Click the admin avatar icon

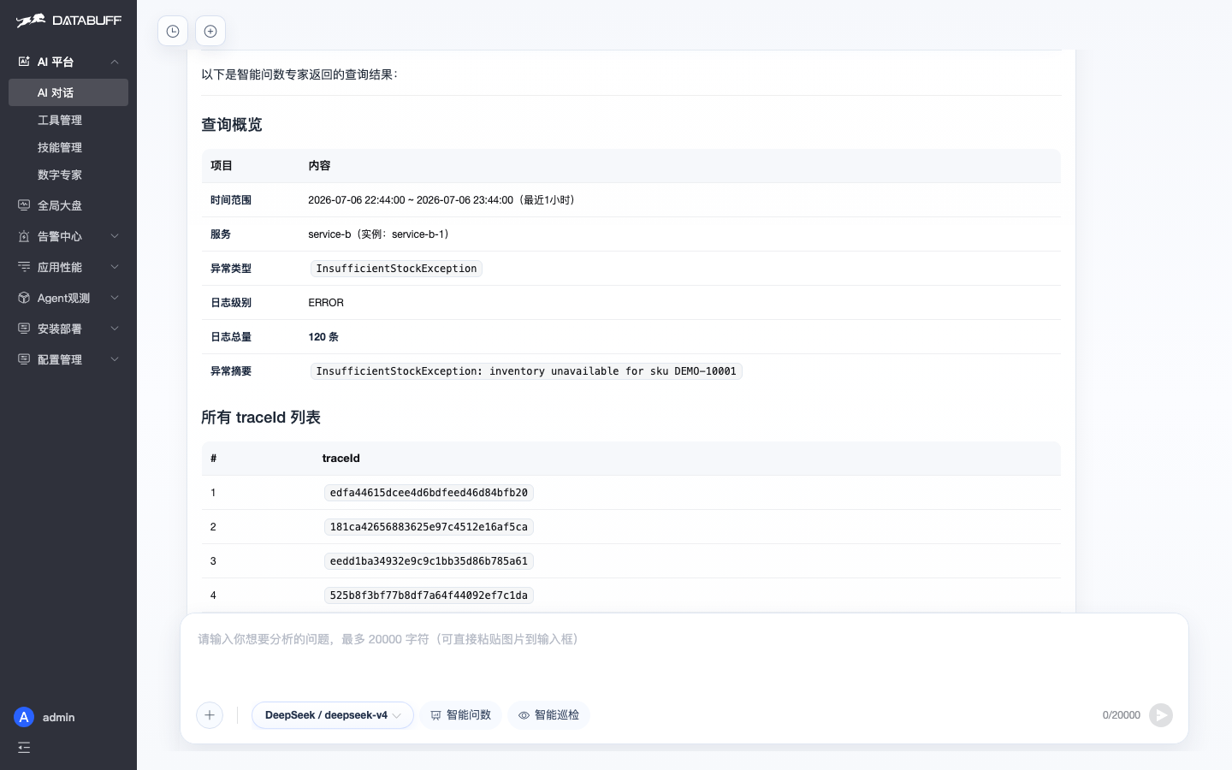coord(24,717)
